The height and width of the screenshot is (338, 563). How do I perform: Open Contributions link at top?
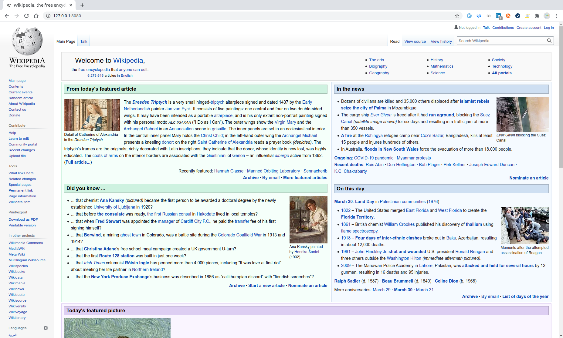[503, 28]
